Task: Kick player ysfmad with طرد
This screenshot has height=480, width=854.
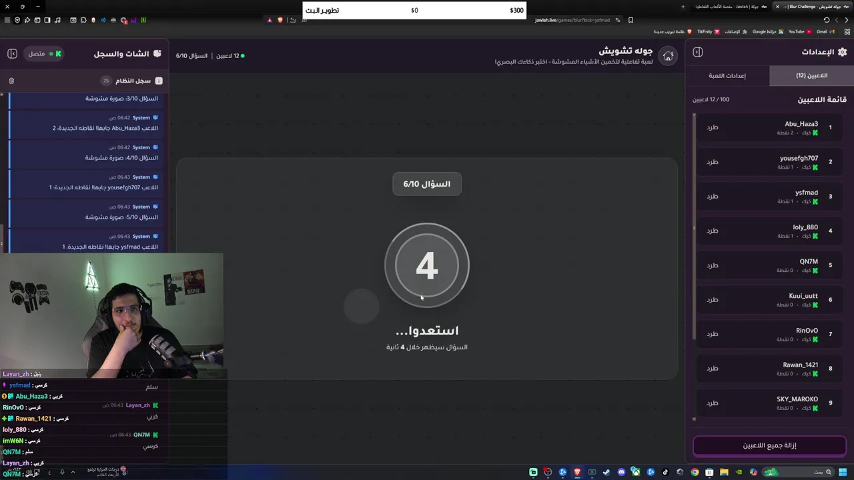Action: pyautogui.click(x=713, y=196)
